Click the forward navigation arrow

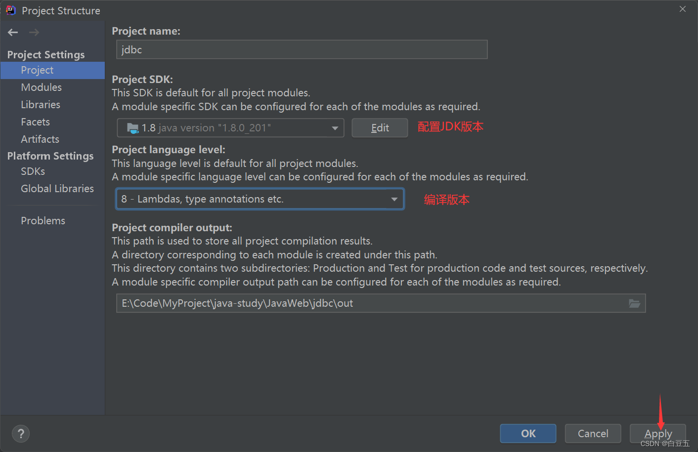point(34,33)
